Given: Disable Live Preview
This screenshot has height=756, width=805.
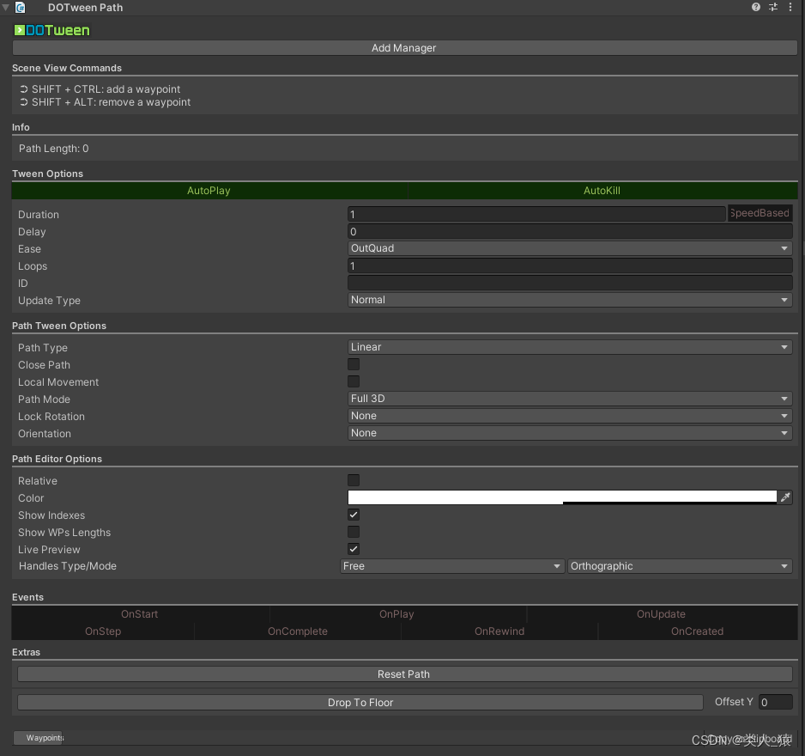Looking at the screenshot, I should pyautogui.click(x=353, y=549).
